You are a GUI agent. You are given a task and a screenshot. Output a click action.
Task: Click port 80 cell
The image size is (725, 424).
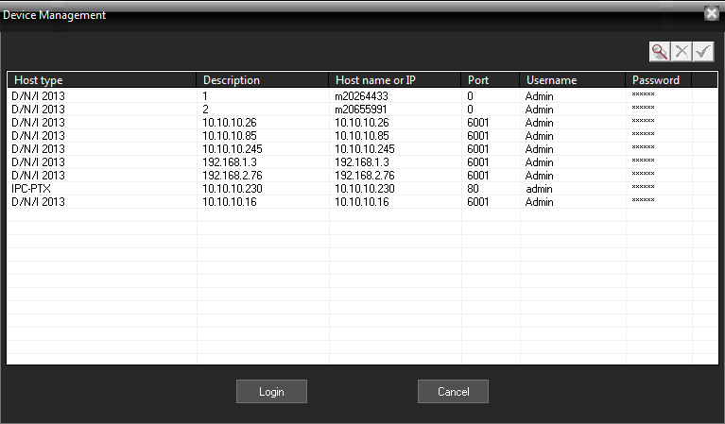pos(473,189)
